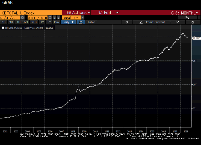Screen dimensions: 201x145
Task: Click the 2008 x-axis year label
Action: [73, 131]
